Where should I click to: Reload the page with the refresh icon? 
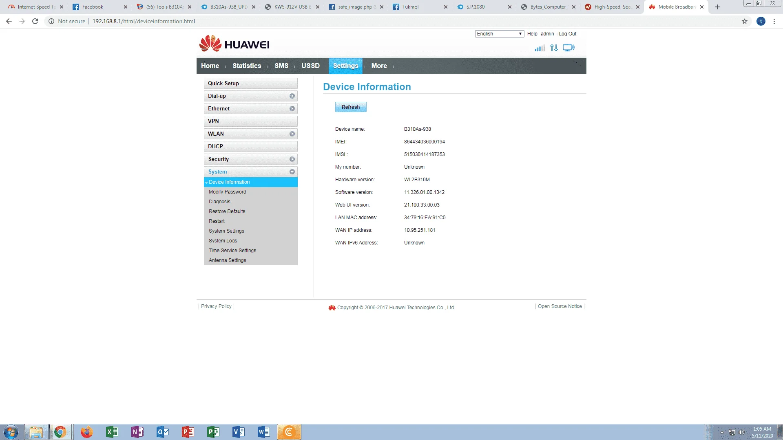pos(35,21)
